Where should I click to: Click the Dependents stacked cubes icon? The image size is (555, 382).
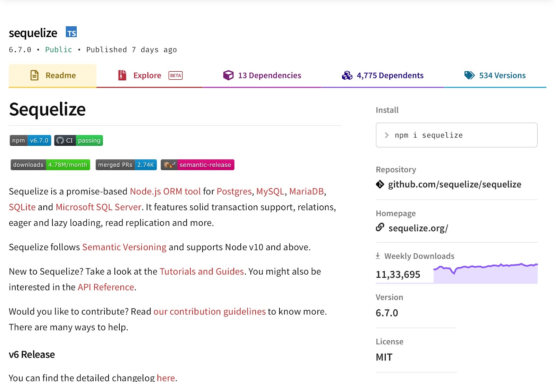pyautogui.click(x=347, y=75)
